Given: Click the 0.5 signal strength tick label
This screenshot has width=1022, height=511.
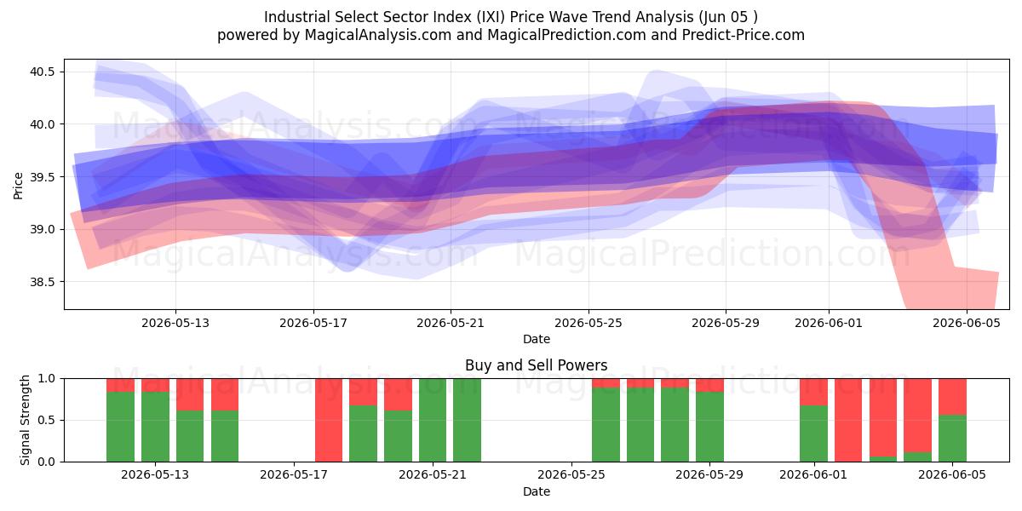Looking at the screenshot, I should [47, 420].
